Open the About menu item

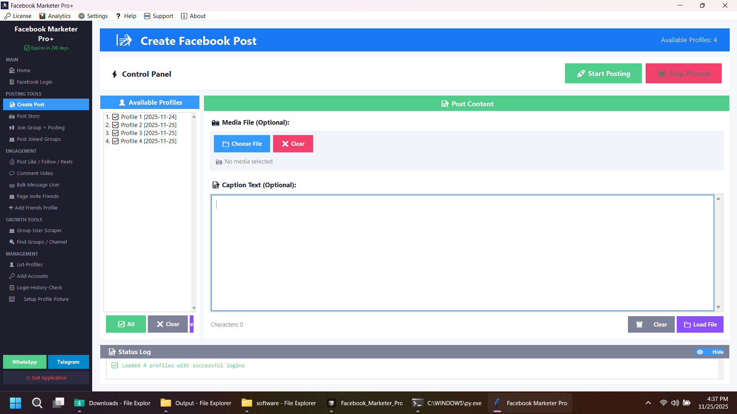[193, 16]
